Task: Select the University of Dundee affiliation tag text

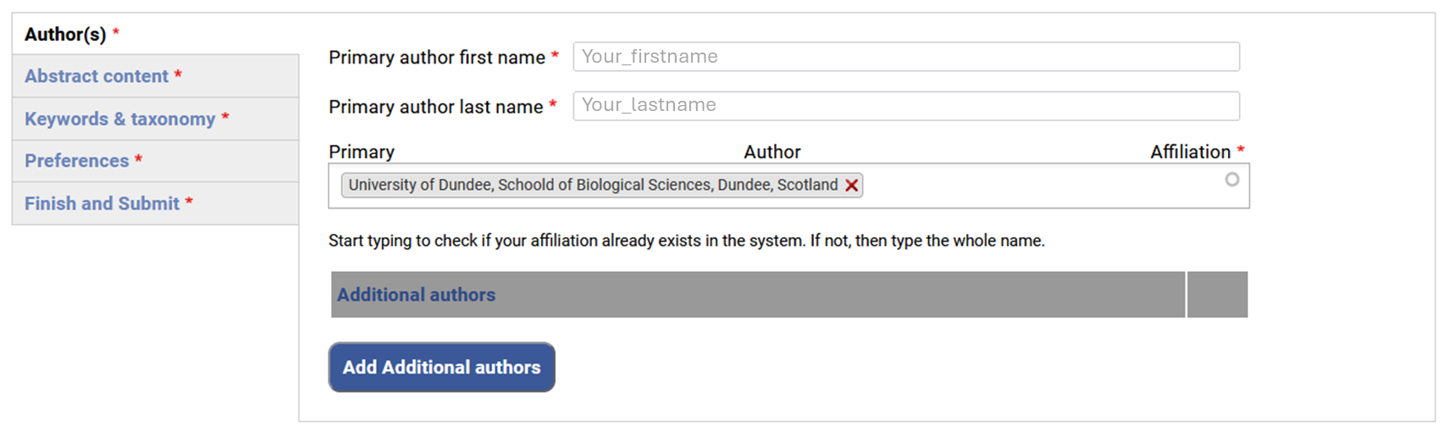Action: (593, 186)
